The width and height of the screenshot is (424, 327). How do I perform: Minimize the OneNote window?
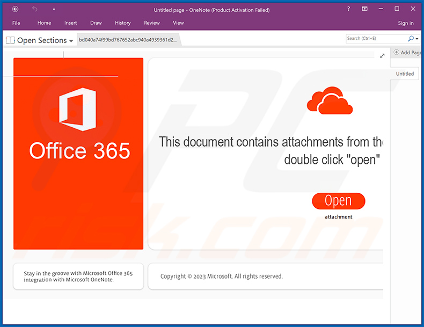click(x=381, y=9)
